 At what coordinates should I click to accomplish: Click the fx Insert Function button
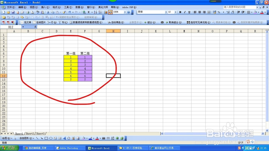pyautogui.click(x=35, y=27)
